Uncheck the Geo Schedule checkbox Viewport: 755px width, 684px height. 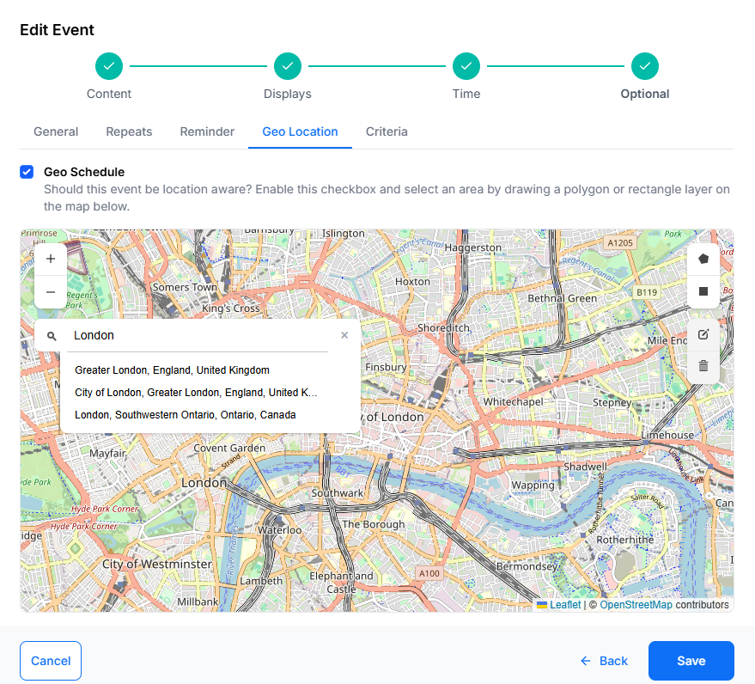27,172
